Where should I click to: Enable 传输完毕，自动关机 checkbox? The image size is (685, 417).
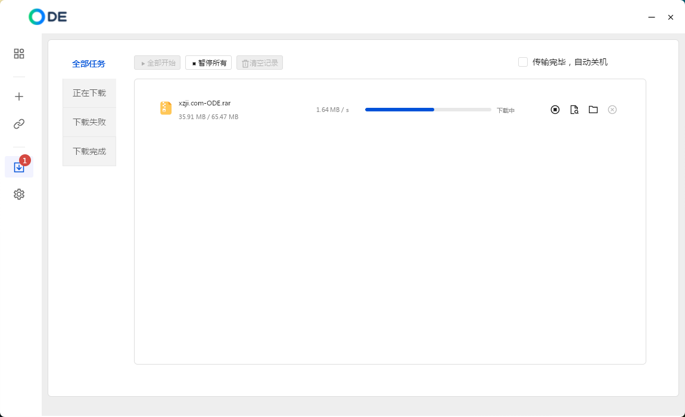click(x=523, y=62)
